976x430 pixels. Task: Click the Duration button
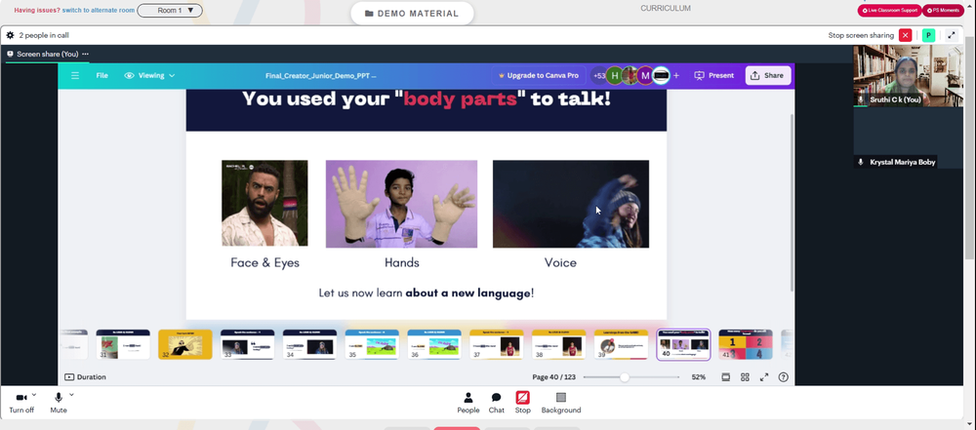[x=85, y=377]
